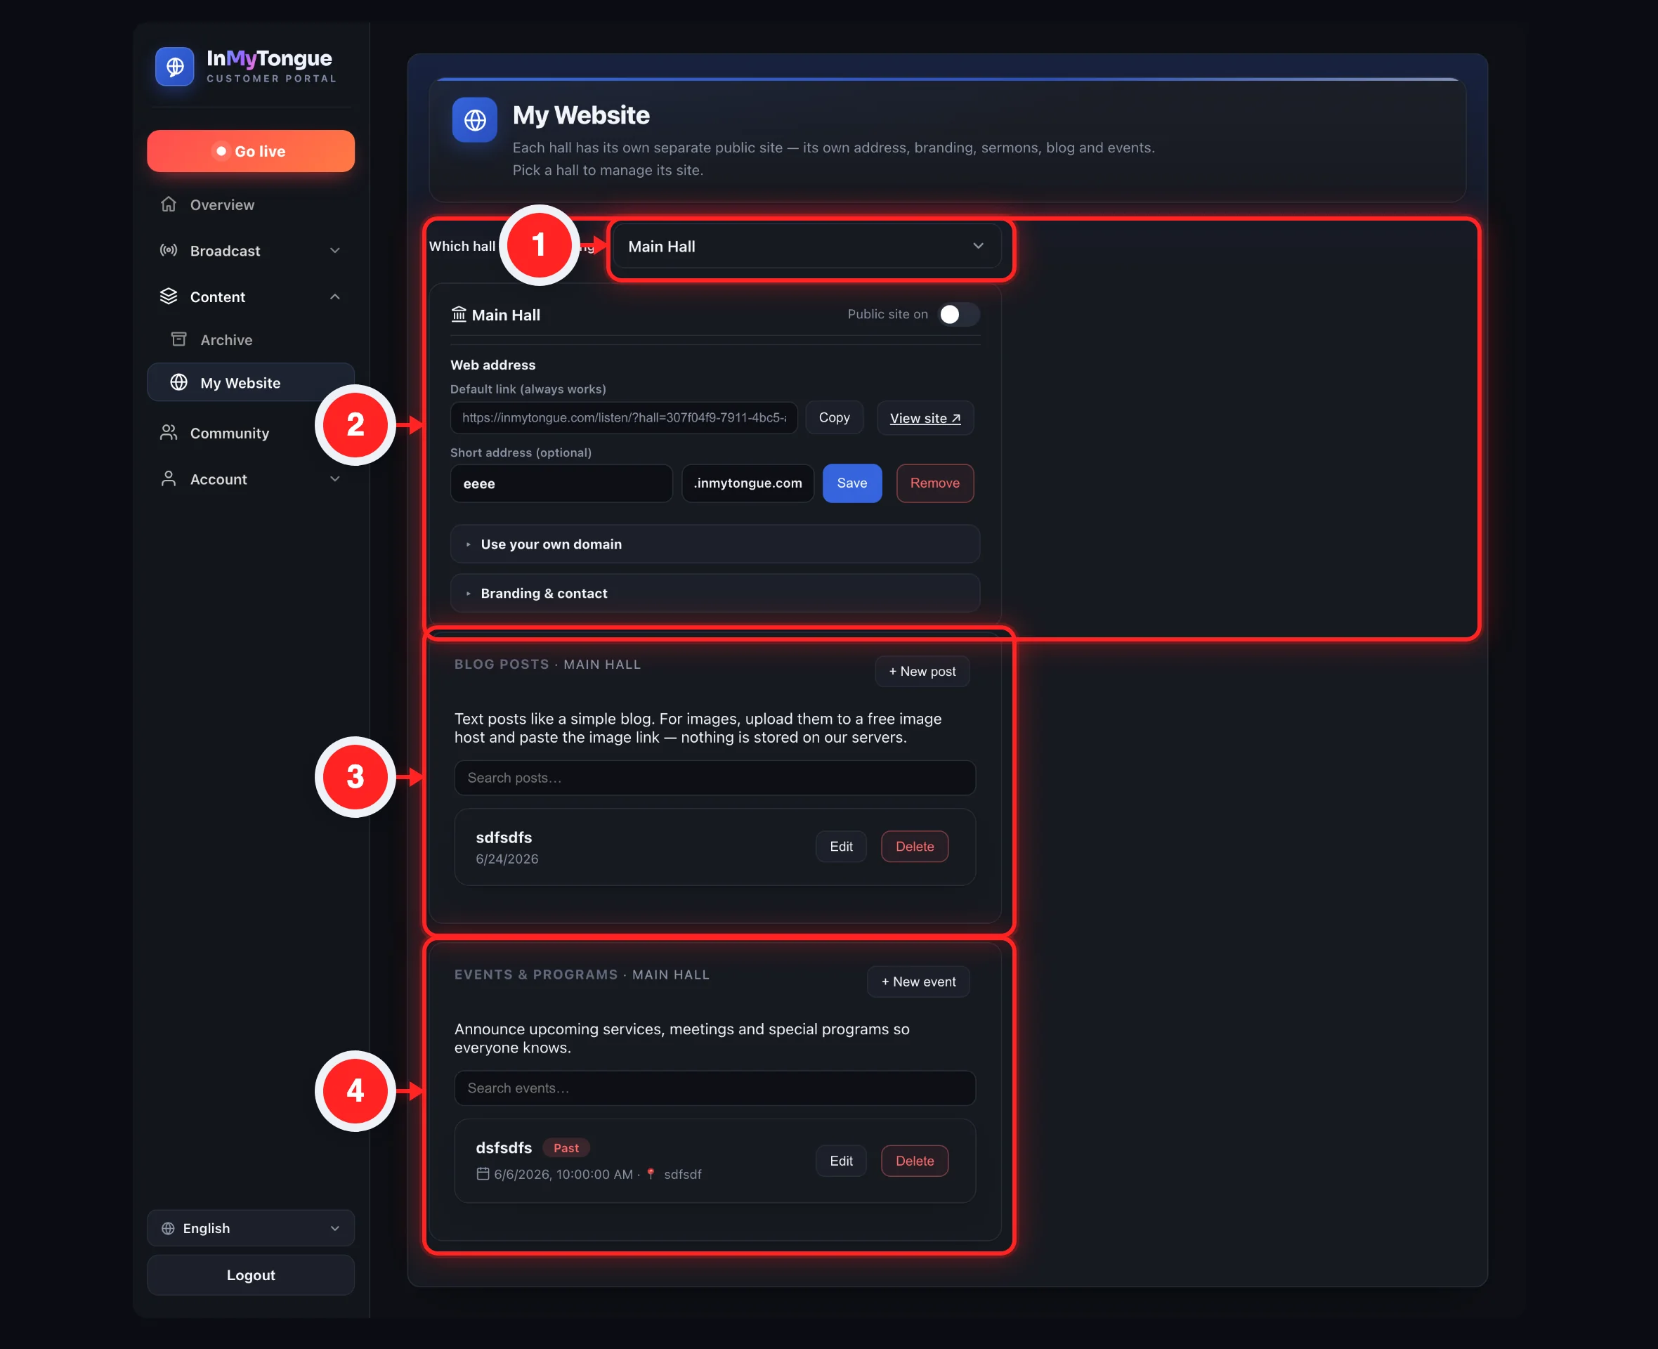Remove the short address

point(934,483)
